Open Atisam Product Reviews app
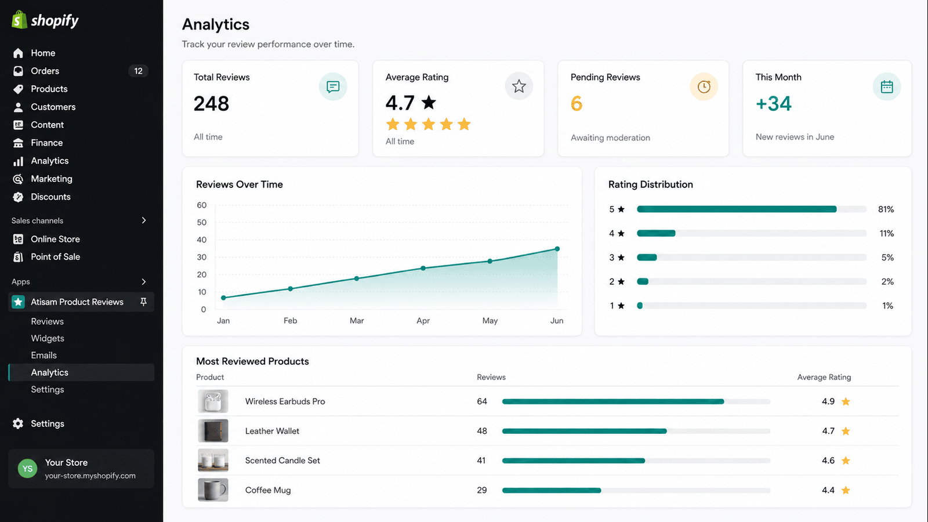 [81, 302]
